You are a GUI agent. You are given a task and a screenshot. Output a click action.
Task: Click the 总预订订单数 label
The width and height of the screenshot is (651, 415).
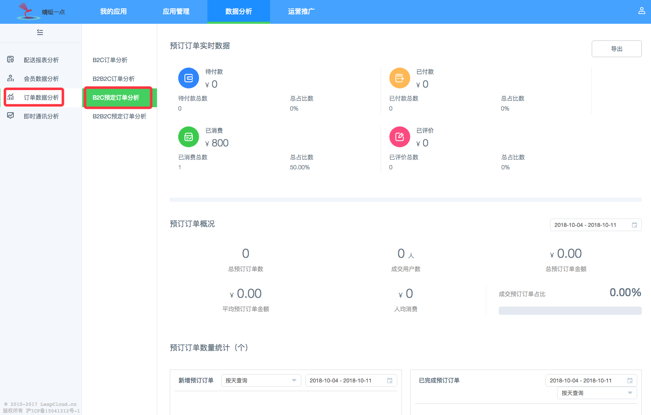tap(246, 269)
